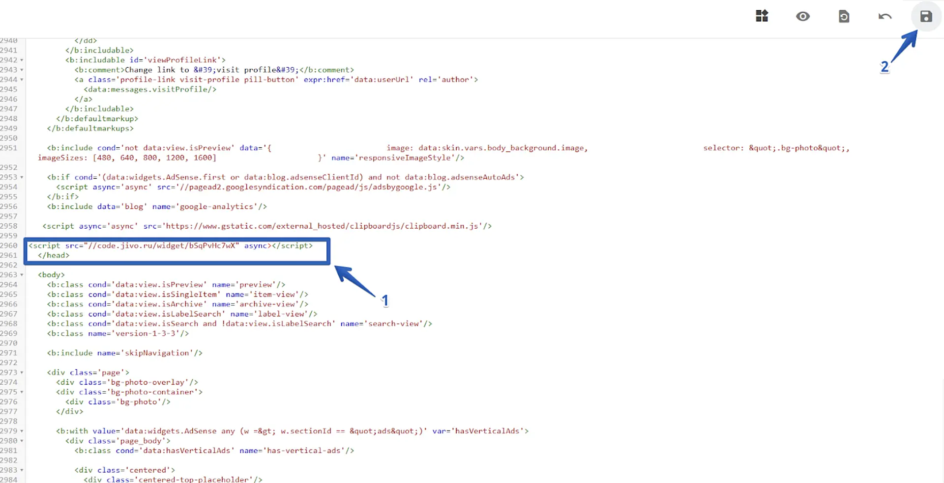Fold the page_body div at line 2980
The height and width of the screenshot is (483, 944).
22,441
